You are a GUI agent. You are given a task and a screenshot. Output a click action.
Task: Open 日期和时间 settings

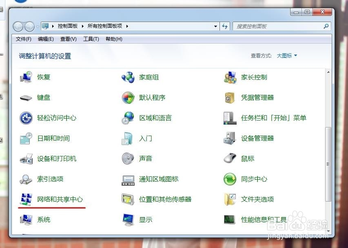point(53,138)
